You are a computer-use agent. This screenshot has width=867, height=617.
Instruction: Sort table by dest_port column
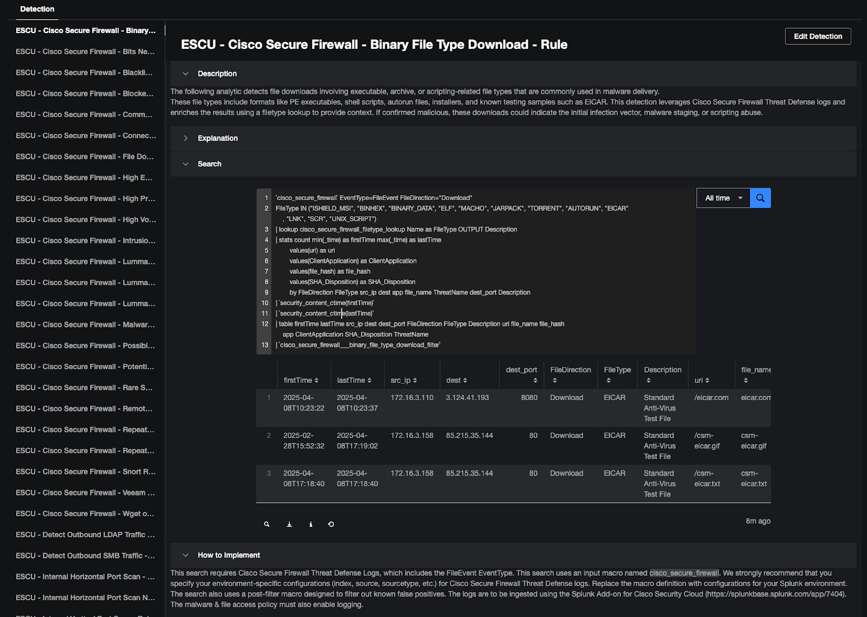[521, 375]
